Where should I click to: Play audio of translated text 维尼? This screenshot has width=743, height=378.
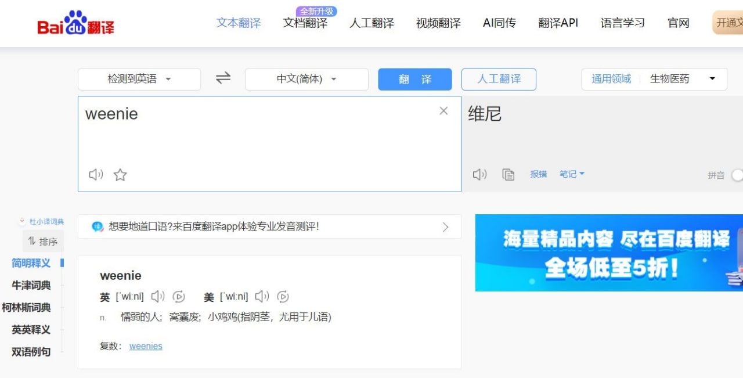[x=479, y=174]
